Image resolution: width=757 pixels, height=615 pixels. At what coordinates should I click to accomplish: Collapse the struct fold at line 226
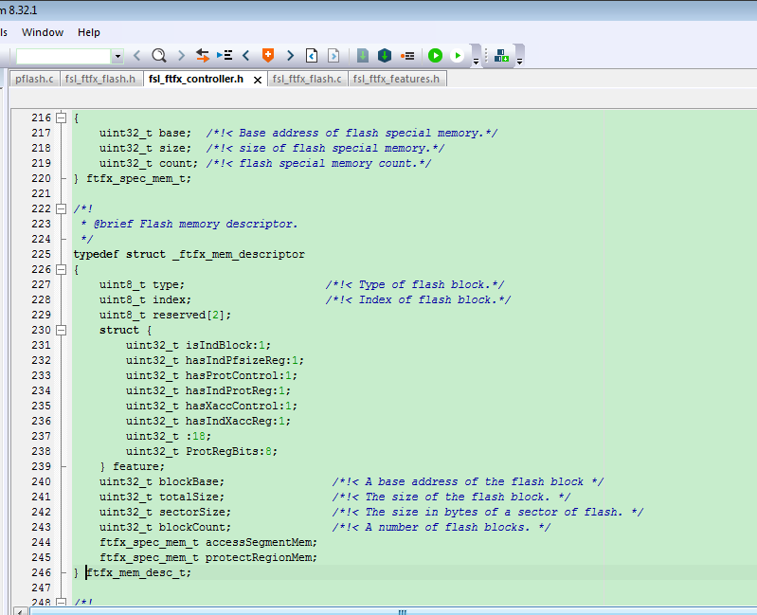coord(62,269)
